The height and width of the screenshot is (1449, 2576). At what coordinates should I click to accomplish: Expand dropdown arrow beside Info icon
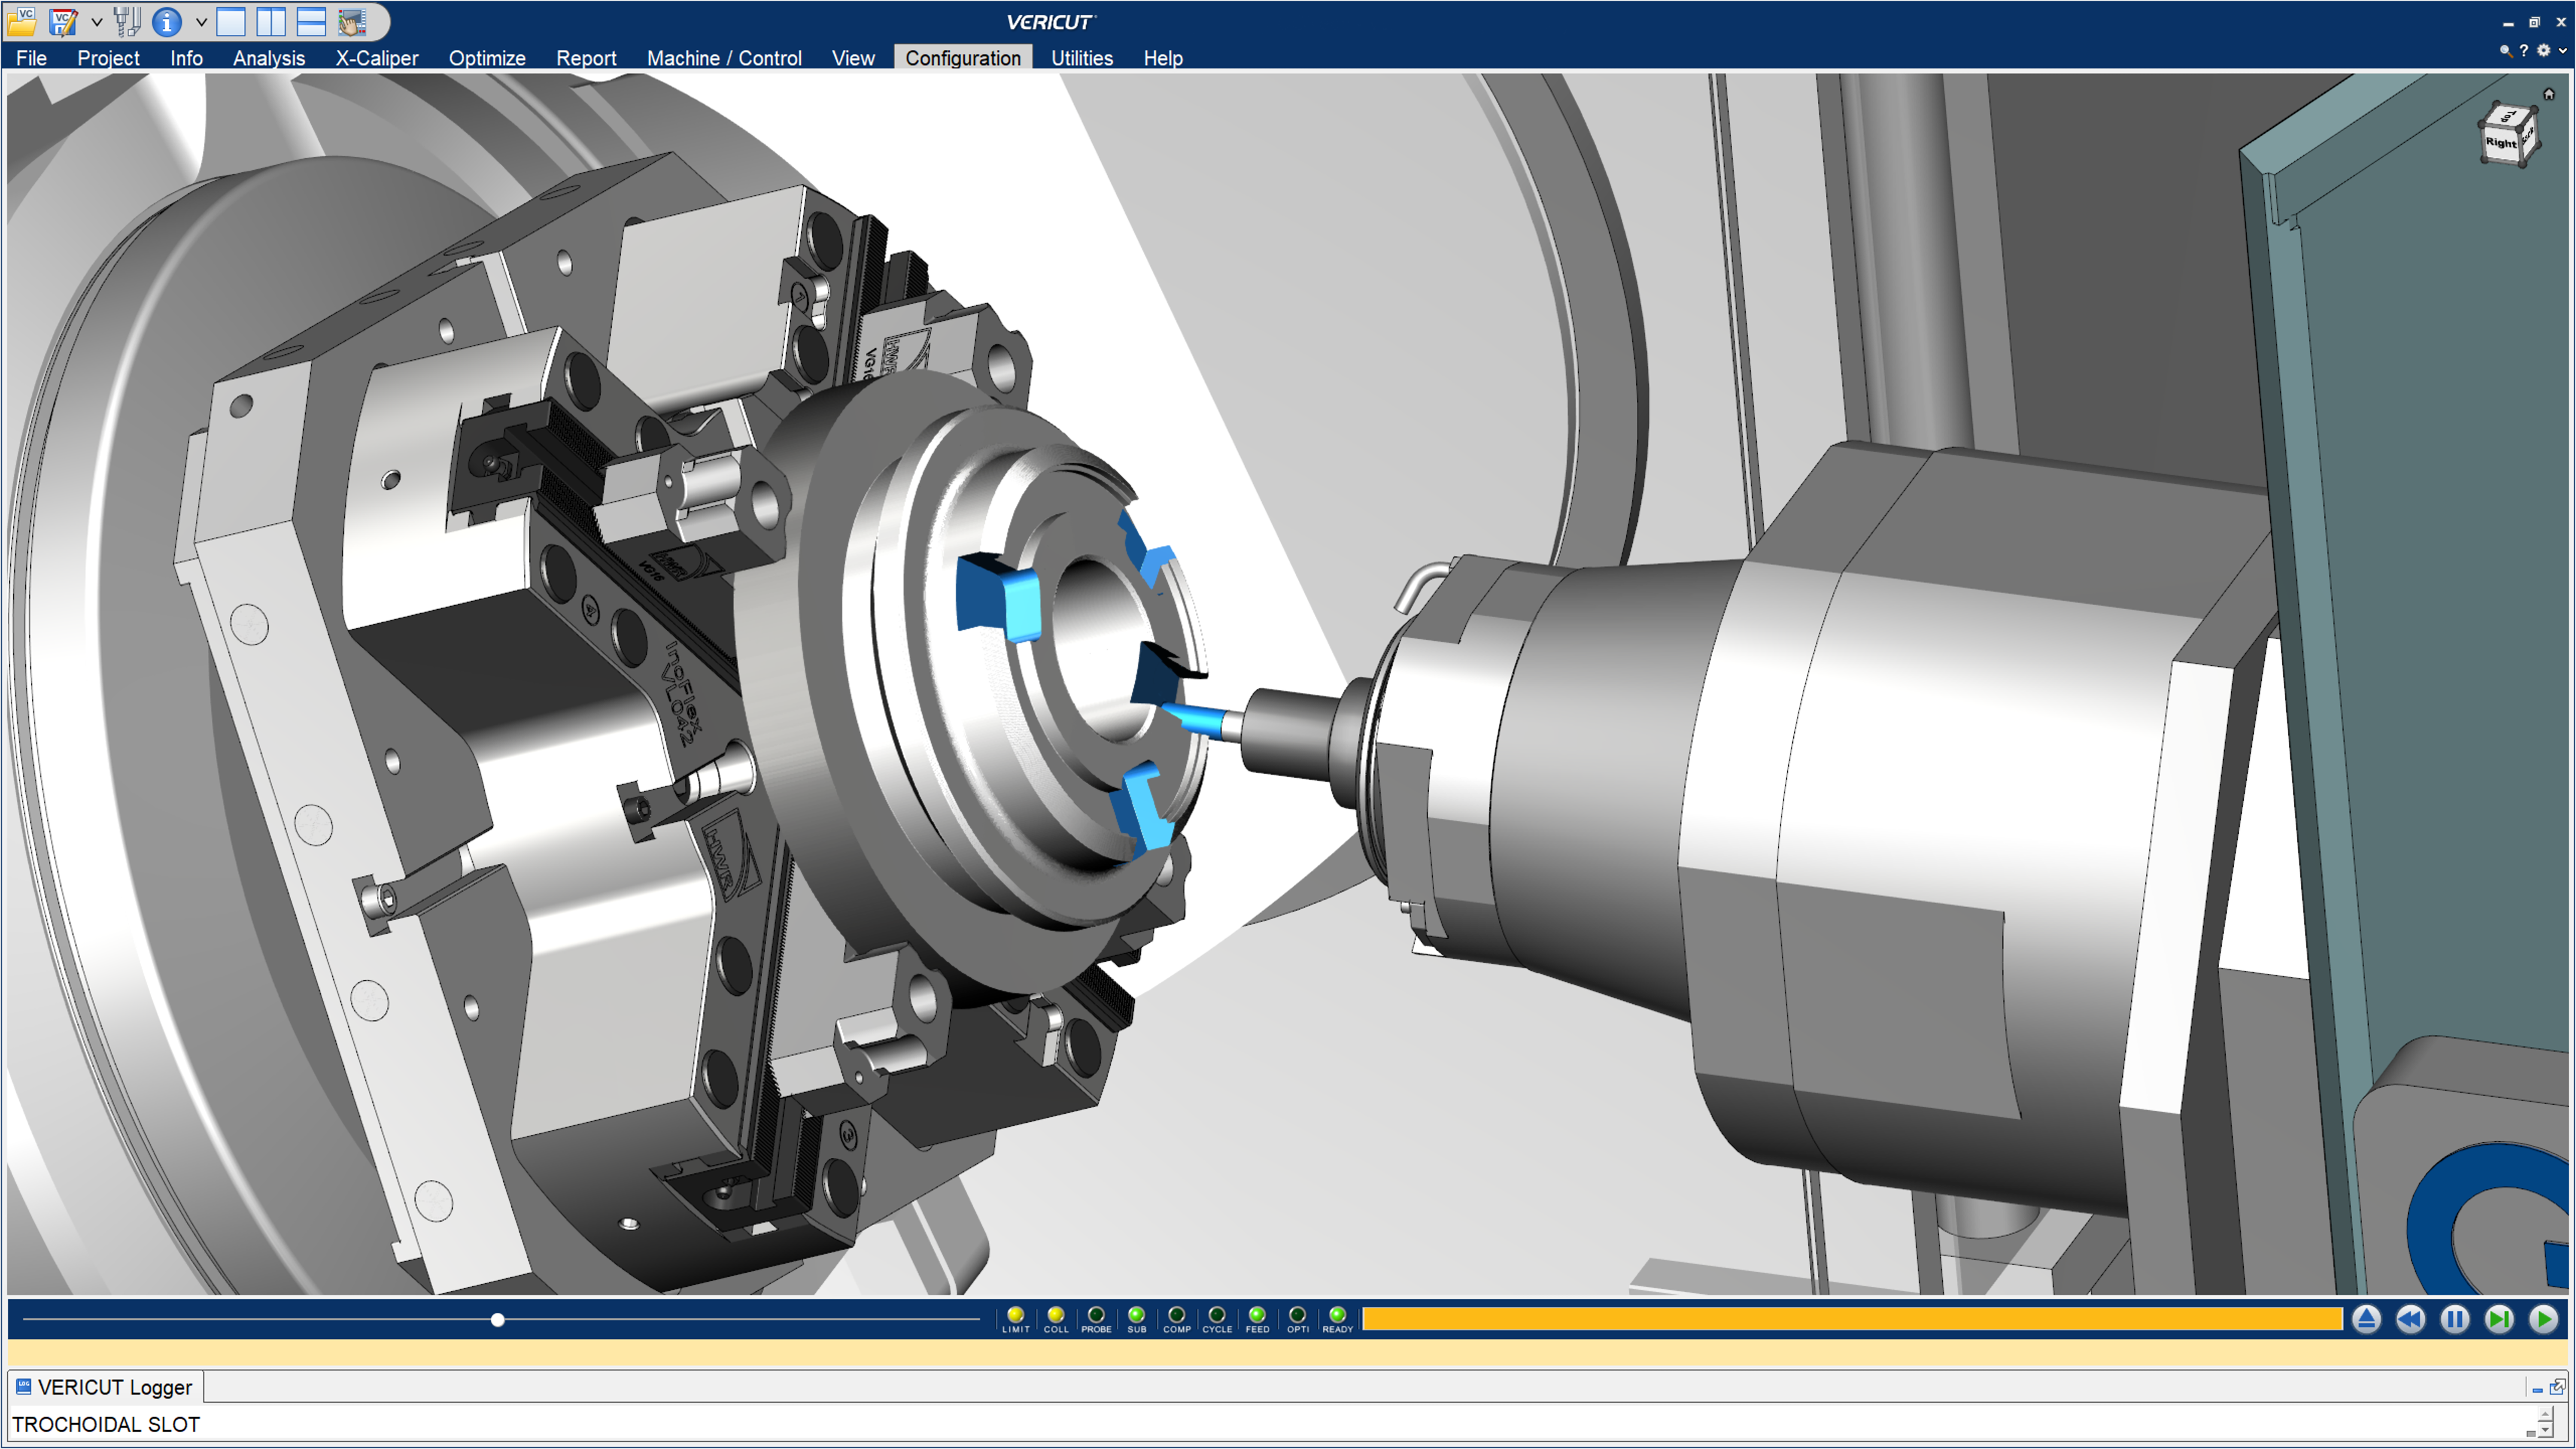tap(201, 22)
